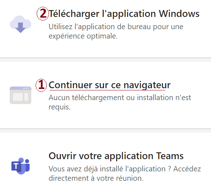Click the circled number 1 marker
This screenshot has width=211, height=193.
point(41,85)
